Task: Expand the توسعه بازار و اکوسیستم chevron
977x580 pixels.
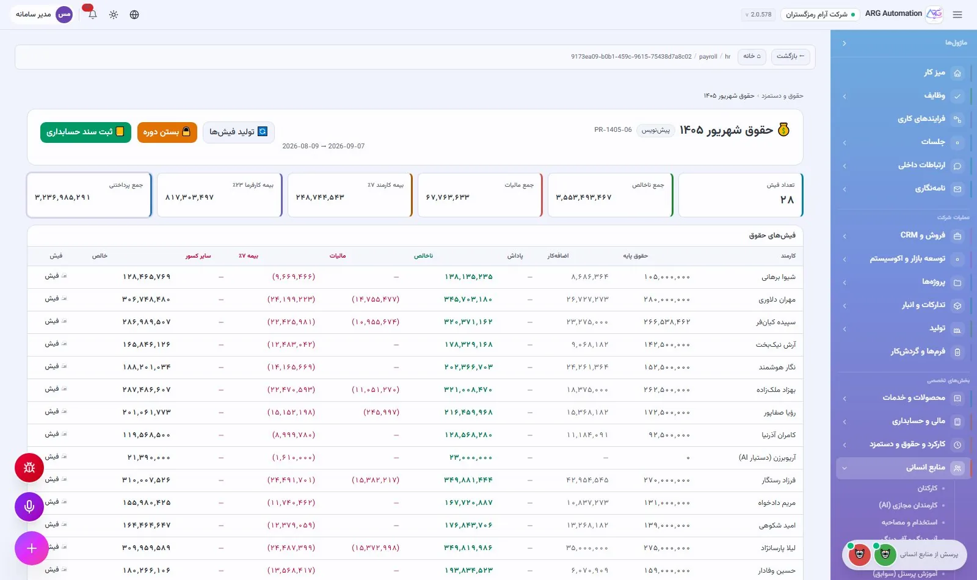Action: (844, 259)
